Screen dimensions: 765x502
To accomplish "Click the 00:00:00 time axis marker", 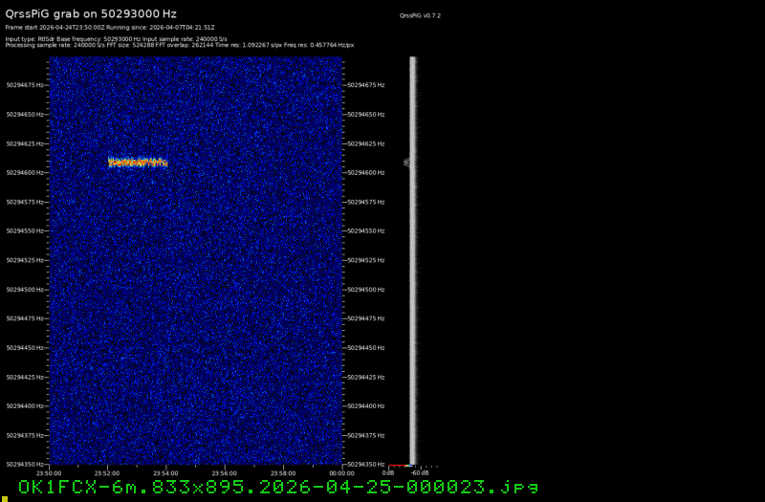I will 341,472.
